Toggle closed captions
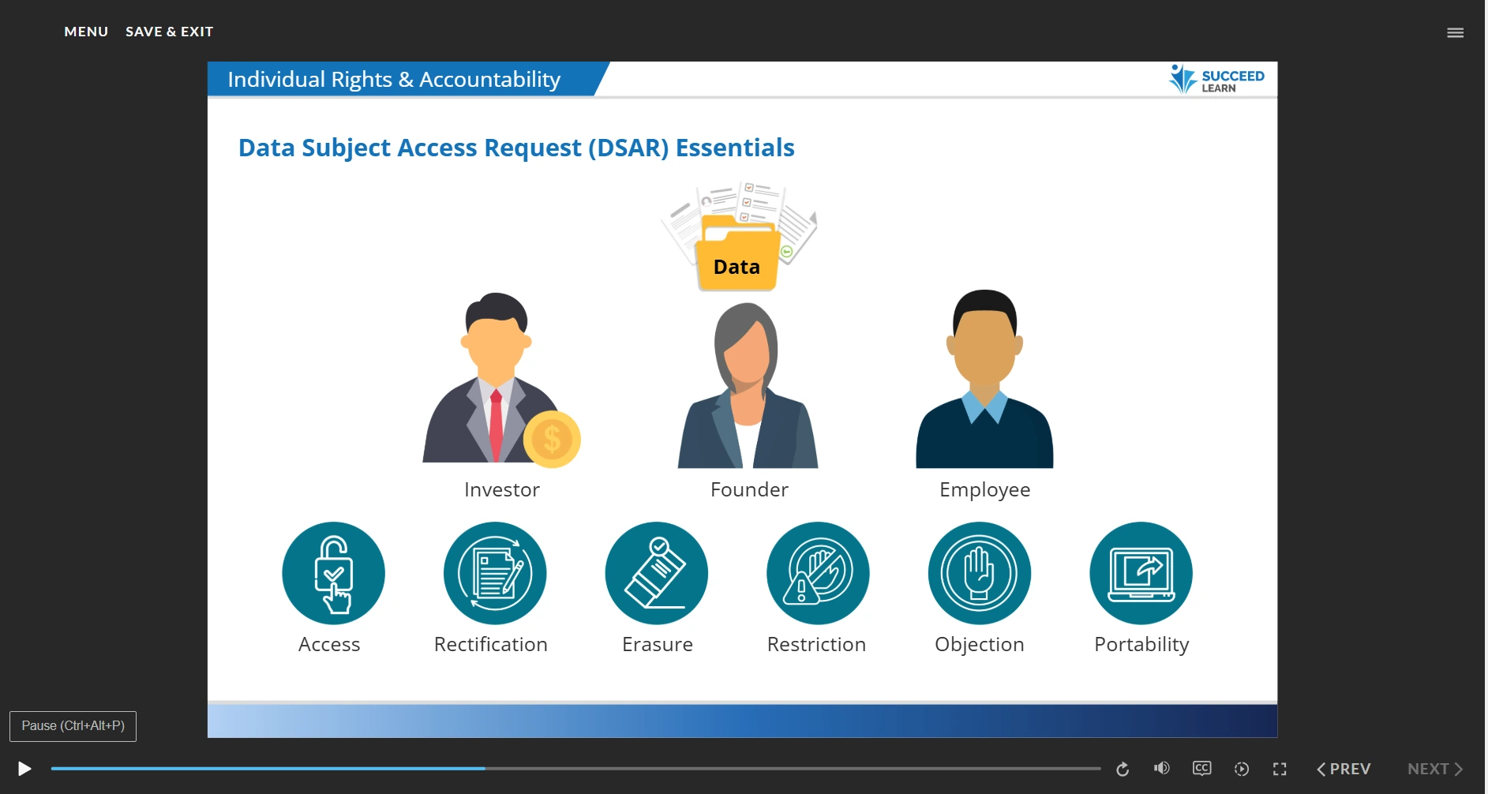The height and width of the screenshot is (794, 1488). 1201,768
